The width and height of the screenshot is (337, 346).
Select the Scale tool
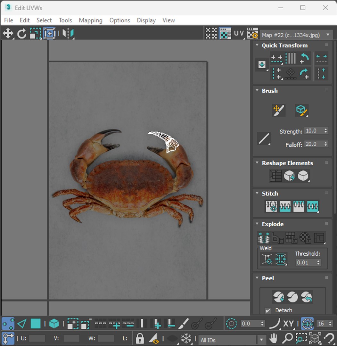(36, 34)
